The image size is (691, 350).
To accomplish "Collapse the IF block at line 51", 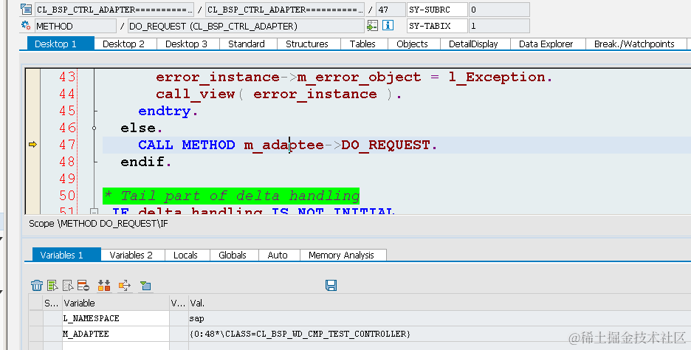I will click(94, 212).
